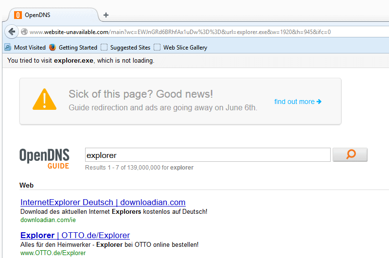Viewport: 389px width, 258px height.
Task: Click the Suggested Sites bookmark icon
Action: (104, 47)
